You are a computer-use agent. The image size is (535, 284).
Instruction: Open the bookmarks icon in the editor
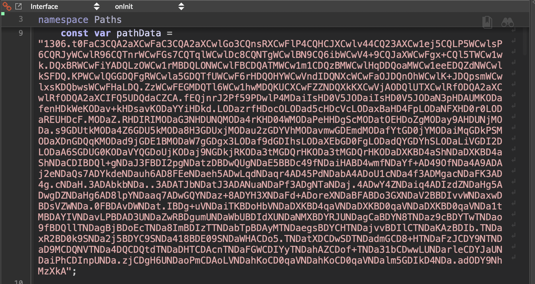point(487,22)
